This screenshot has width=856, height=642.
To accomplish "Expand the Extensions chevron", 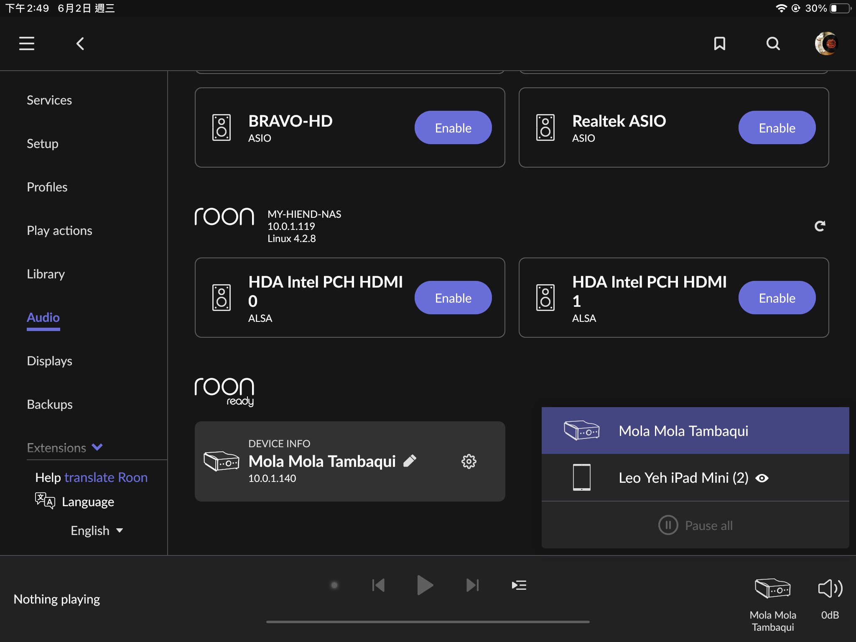I will point(97,447).
